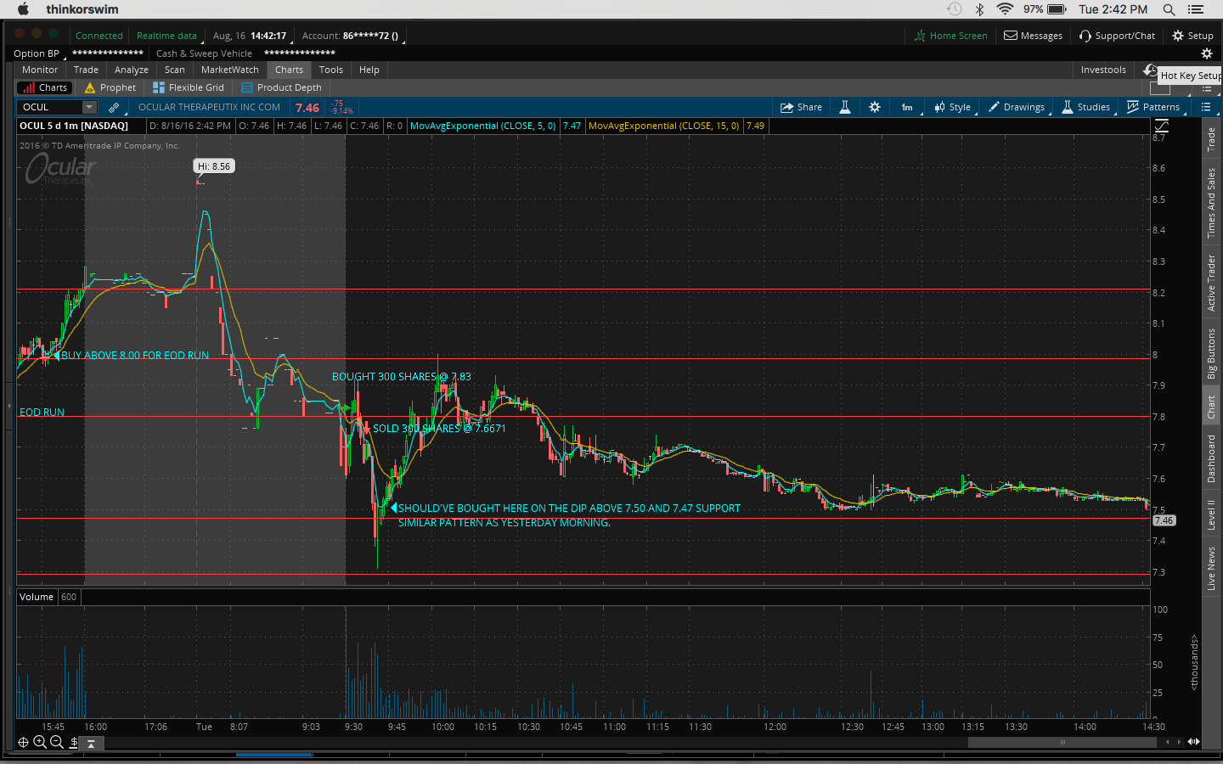This screenshot has height=764, width=1223.
Task: Open the Setup menu
Action: tap(1192, 36)
